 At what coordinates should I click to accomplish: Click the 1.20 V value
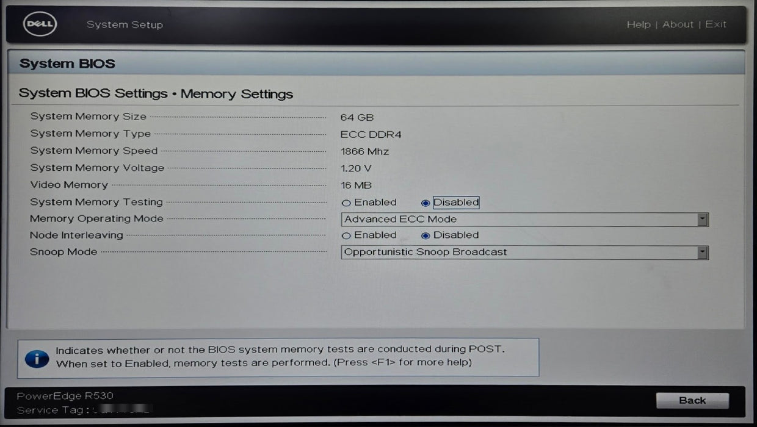[x=356, y=168]
